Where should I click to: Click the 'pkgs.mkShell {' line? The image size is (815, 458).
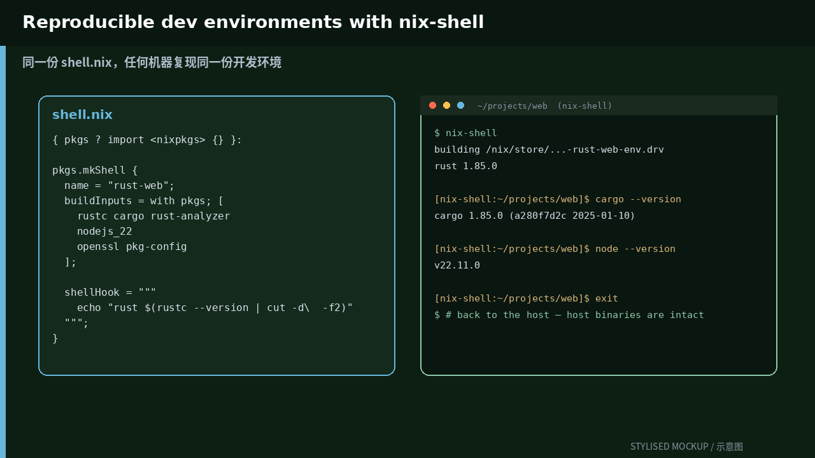tap(95, 170)
